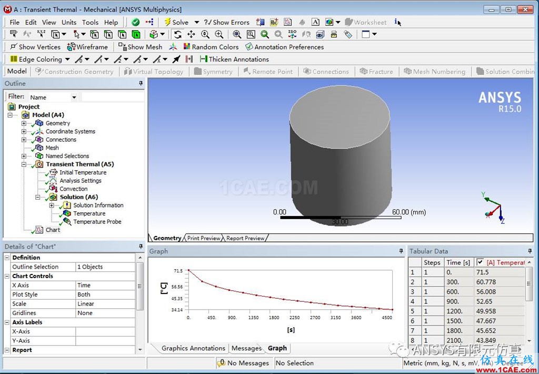Click the X-Axis label field
Viewport: 539px width, 374px height.
(105, 331)
